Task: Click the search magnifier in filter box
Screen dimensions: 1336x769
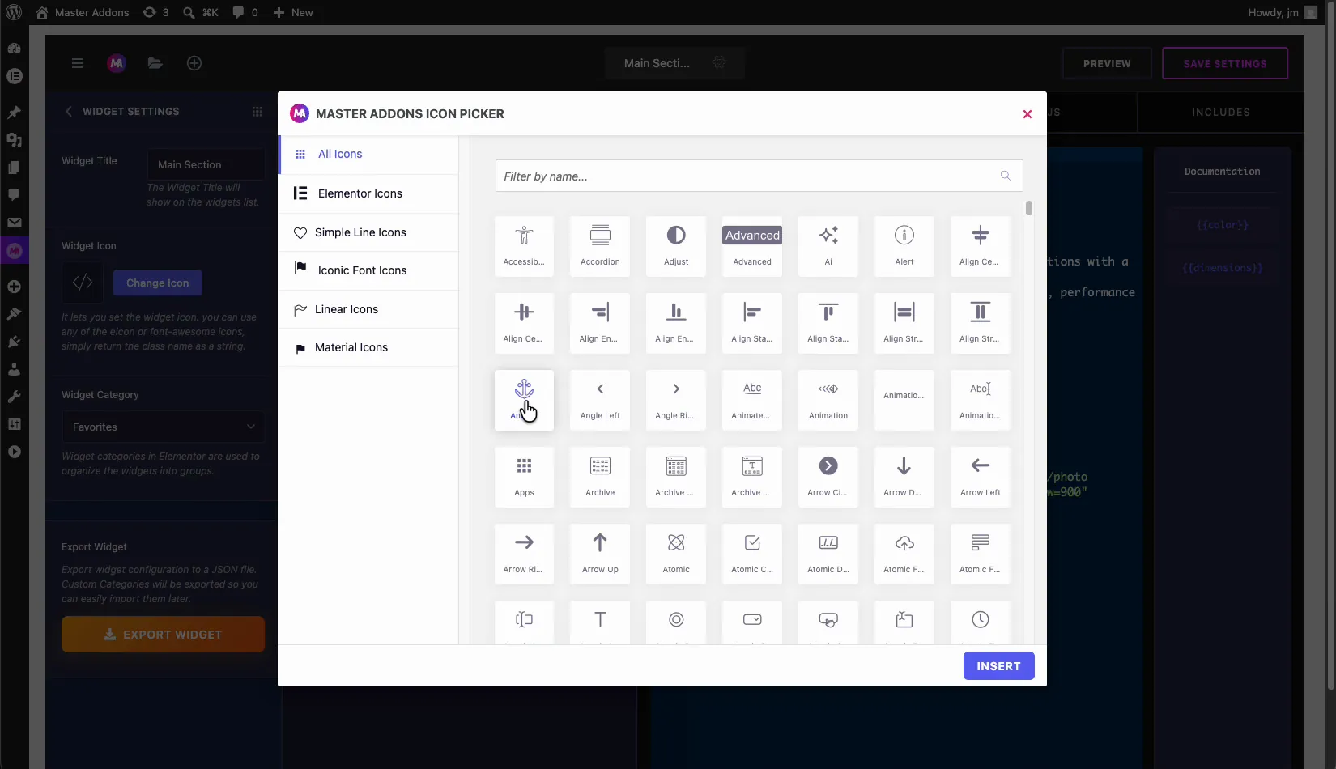Action: pyautogui.click(x=1005, y=176)
